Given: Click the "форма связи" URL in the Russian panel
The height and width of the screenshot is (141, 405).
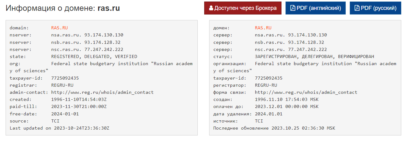Looking at the screenshot, I should [x=306, y=92].
